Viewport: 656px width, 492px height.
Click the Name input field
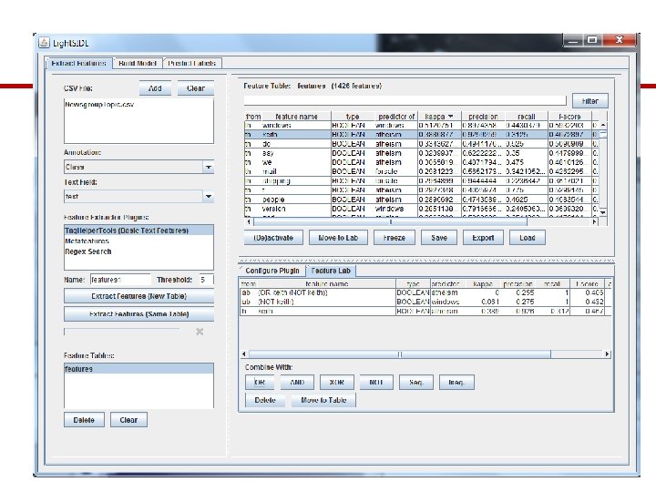pyautogui.click(x=120, y=280)
